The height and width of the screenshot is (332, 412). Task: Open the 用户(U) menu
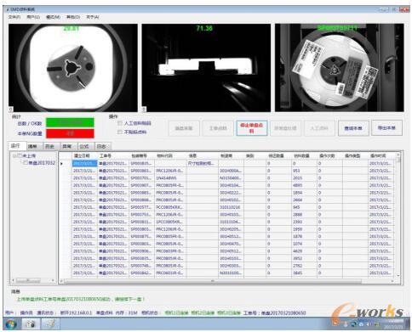[33, 17]
